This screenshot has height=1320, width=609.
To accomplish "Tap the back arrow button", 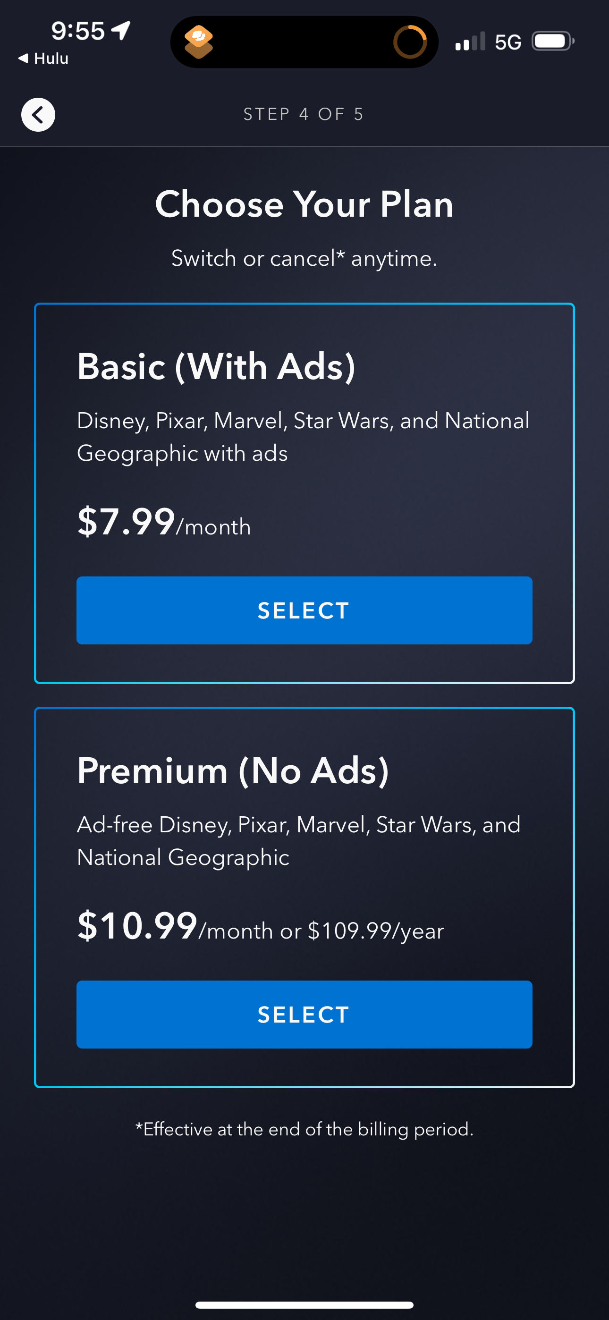I will 38,114.
